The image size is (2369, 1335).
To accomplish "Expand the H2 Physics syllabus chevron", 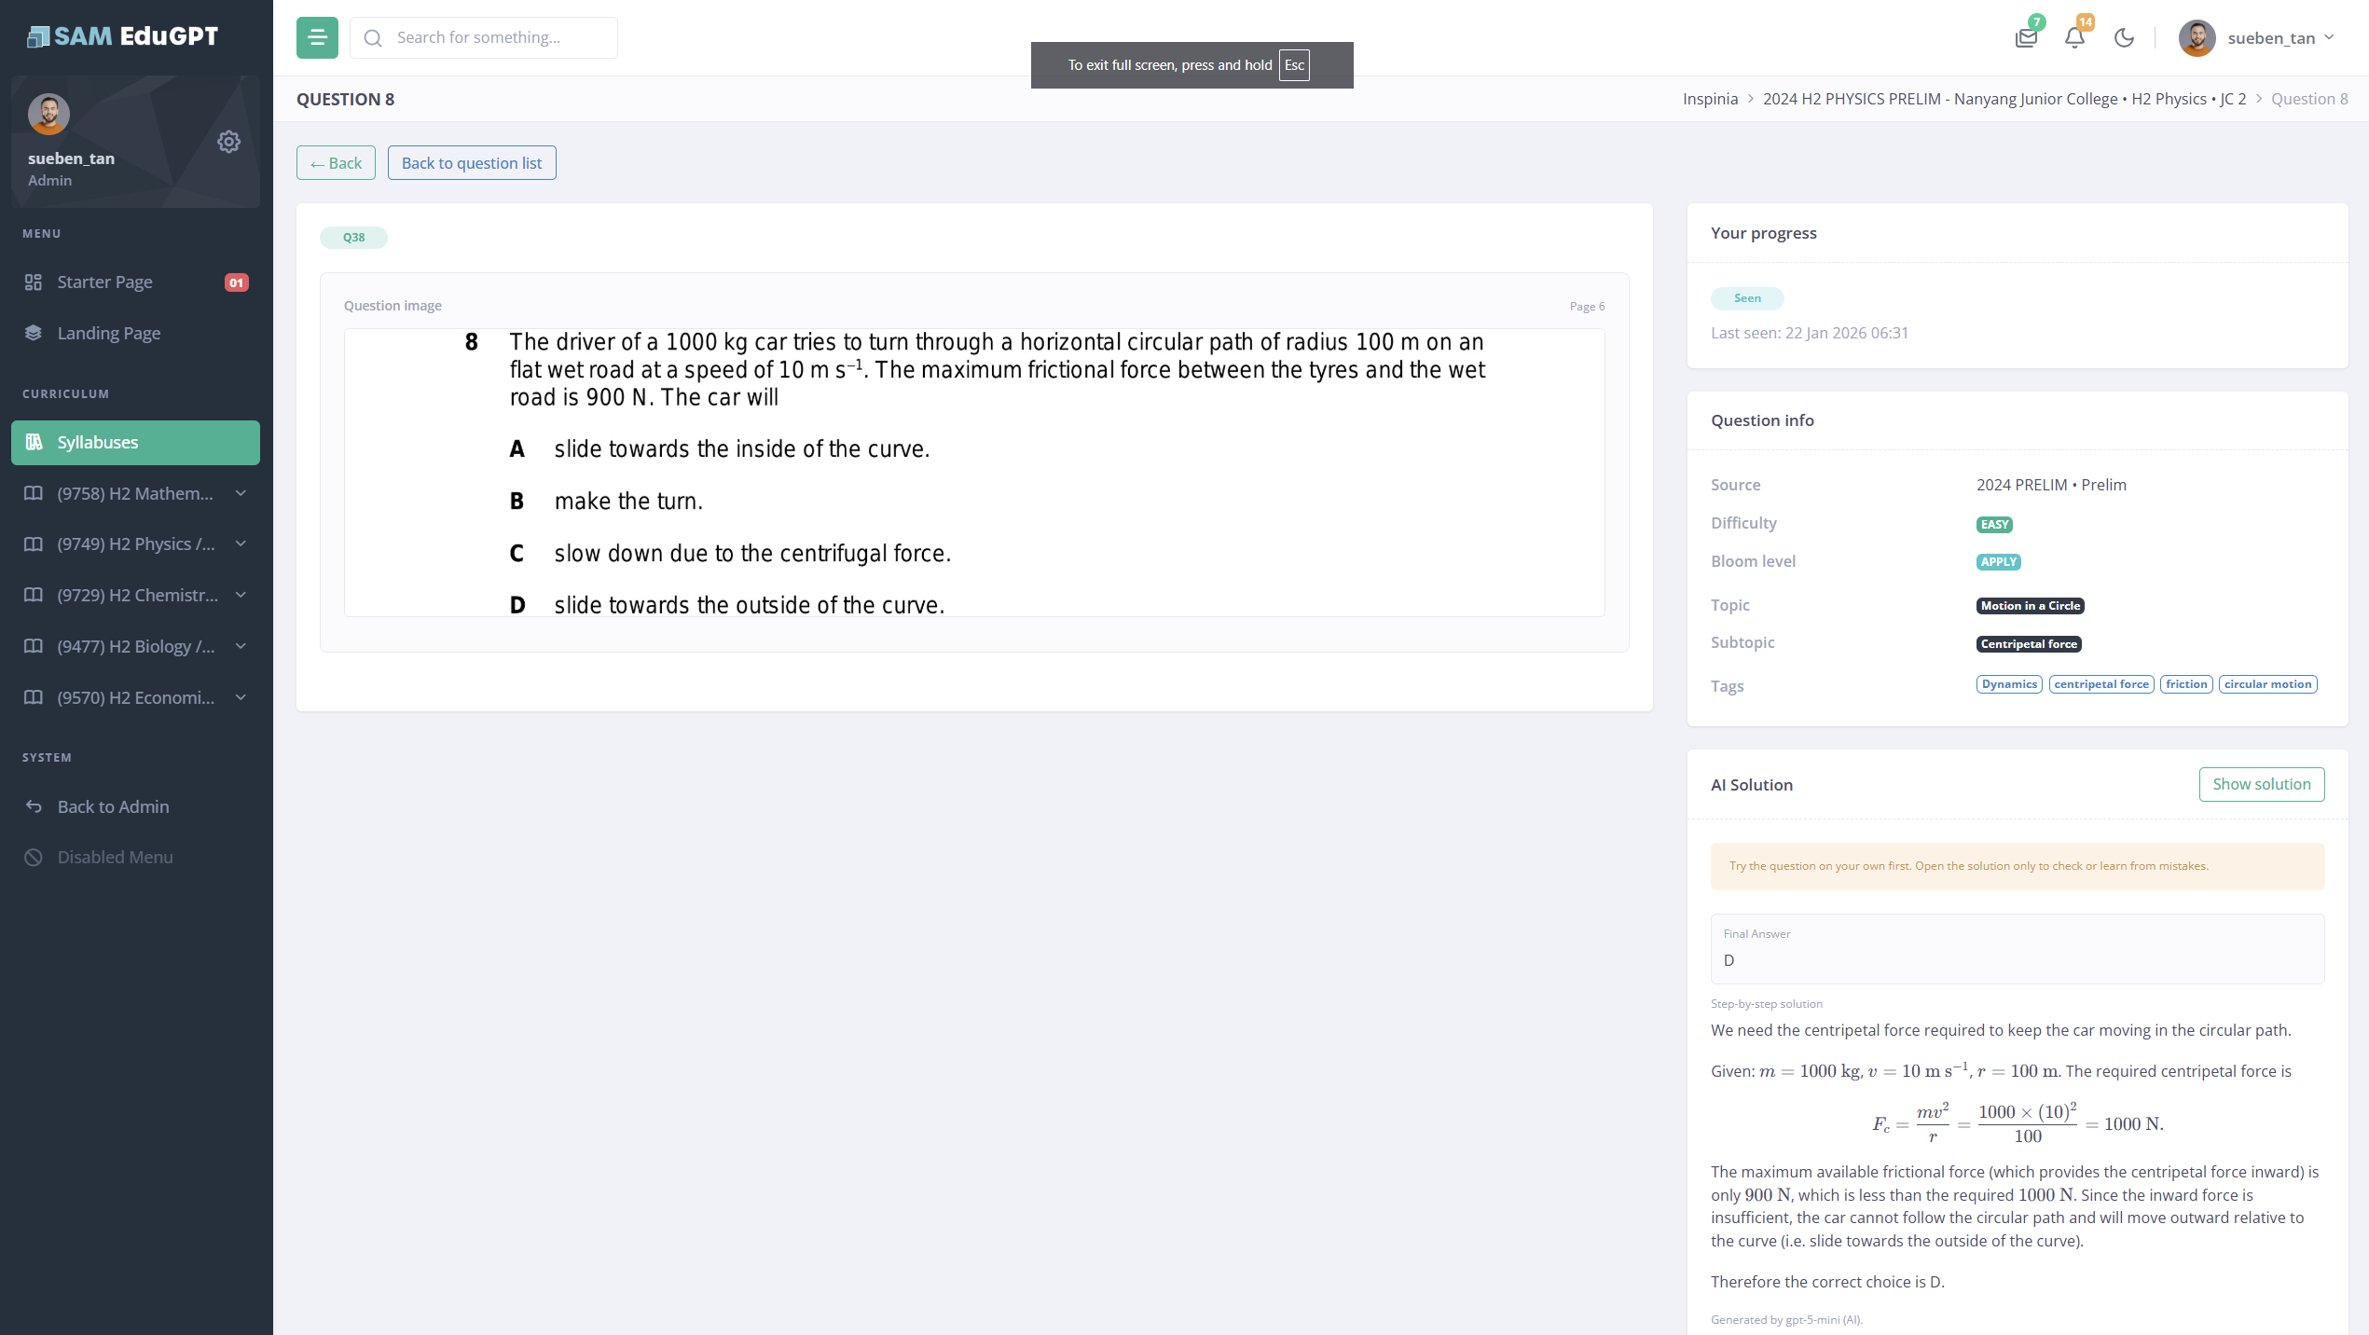I will click(x=241, y=544).
